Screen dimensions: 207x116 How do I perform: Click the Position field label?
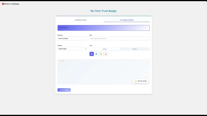(x=60, y=46)
